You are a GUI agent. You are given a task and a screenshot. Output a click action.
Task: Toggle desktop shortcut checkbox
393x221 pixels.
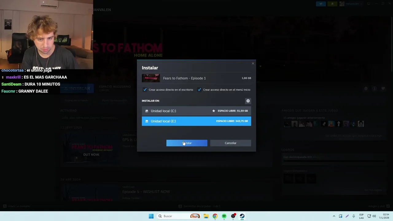[x=145, y=90]
